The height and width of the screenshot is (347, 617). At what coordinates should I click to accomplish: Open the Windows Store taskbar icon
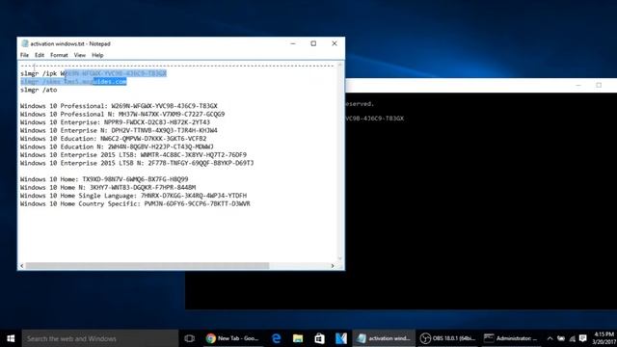point(319,338)
